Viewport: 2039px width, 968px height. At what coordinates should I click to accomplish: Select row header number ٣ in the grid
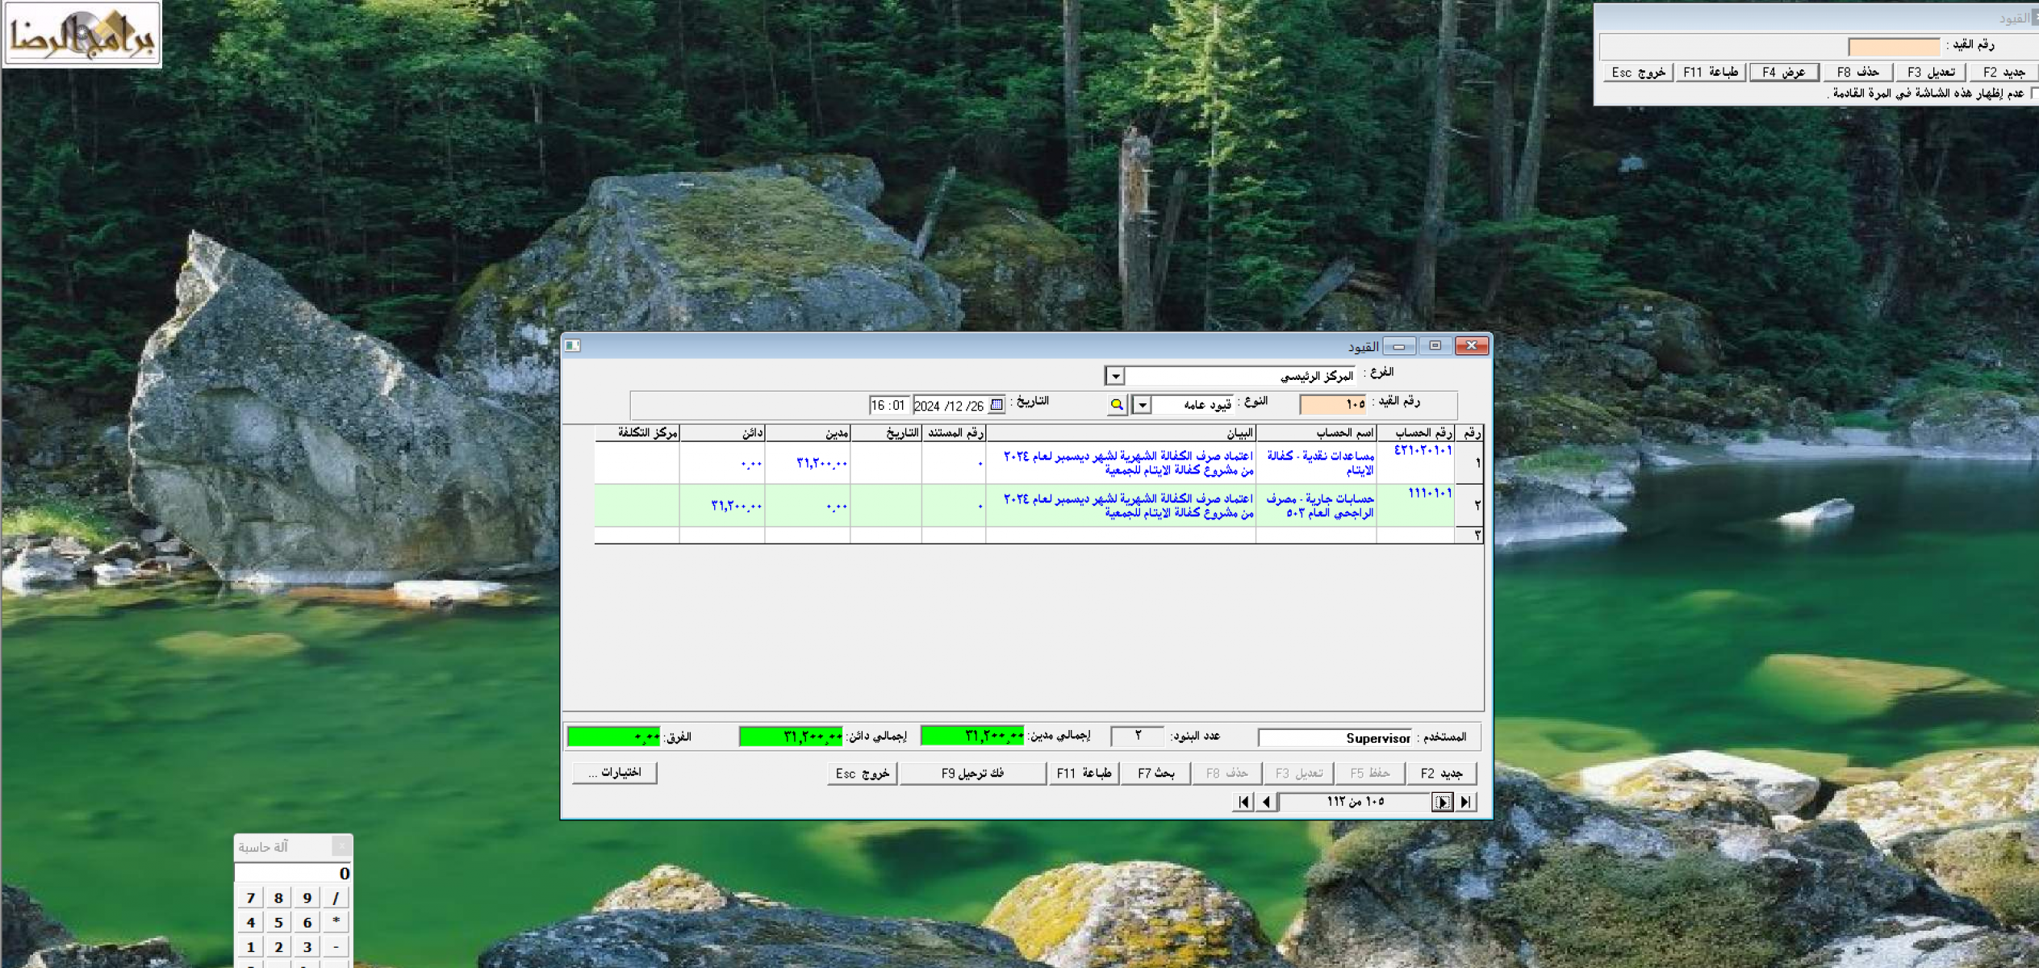click(x=1471, y=536)
